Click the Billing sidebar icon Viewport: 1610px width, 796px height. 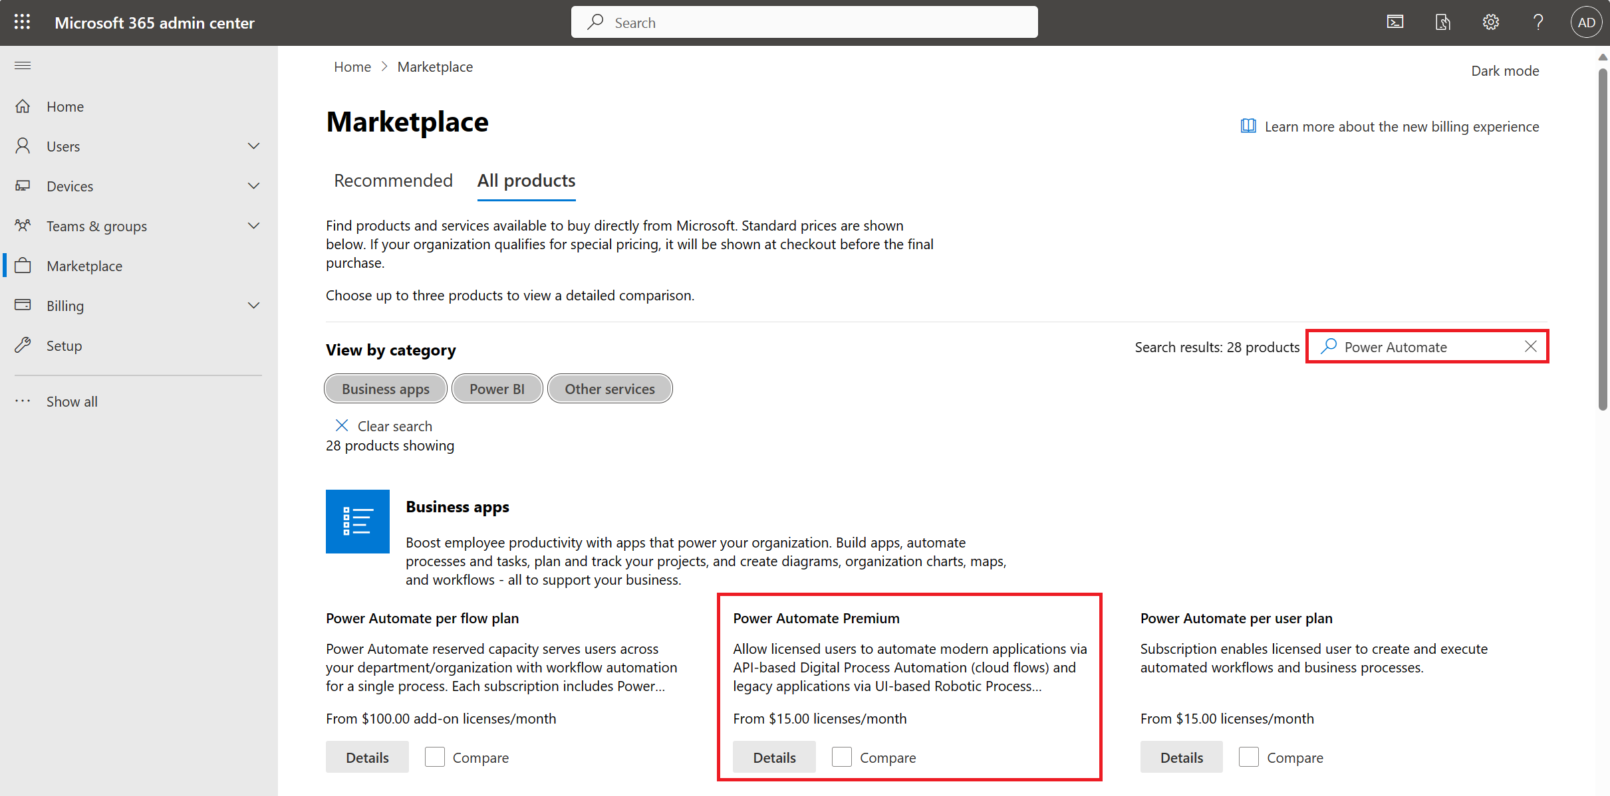[23, 306]
